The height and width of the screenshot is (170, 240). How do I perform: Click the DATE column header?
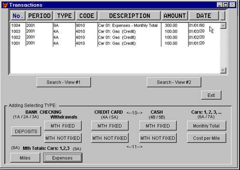(x=204, y=15)
